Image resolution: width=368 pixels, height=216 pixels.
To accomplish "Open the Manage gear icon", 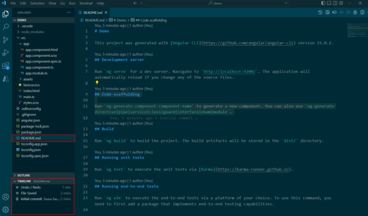I will (6, 209).
